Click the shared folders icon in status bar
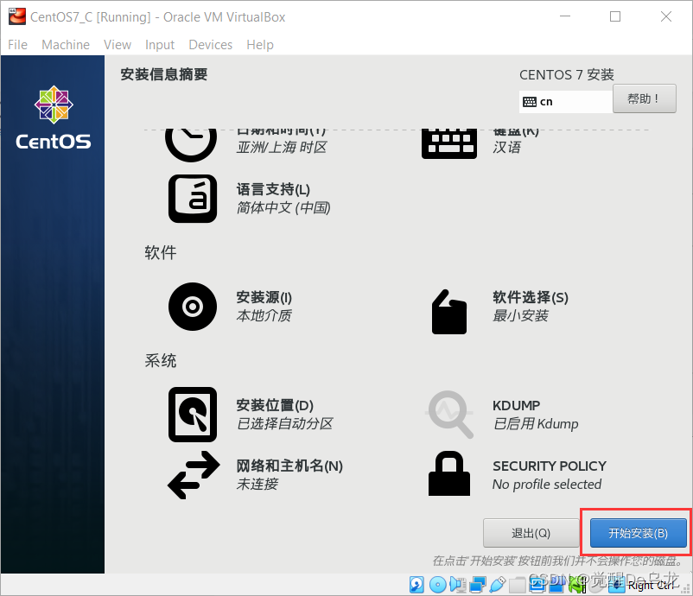 pyautogui.click(x=517, y=585)
